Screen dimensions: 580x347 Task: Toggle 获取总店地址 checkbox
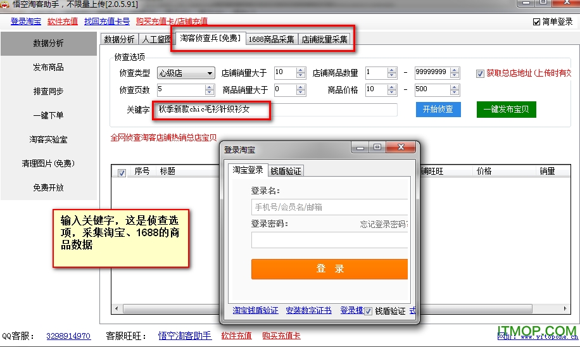coord(480,73)
